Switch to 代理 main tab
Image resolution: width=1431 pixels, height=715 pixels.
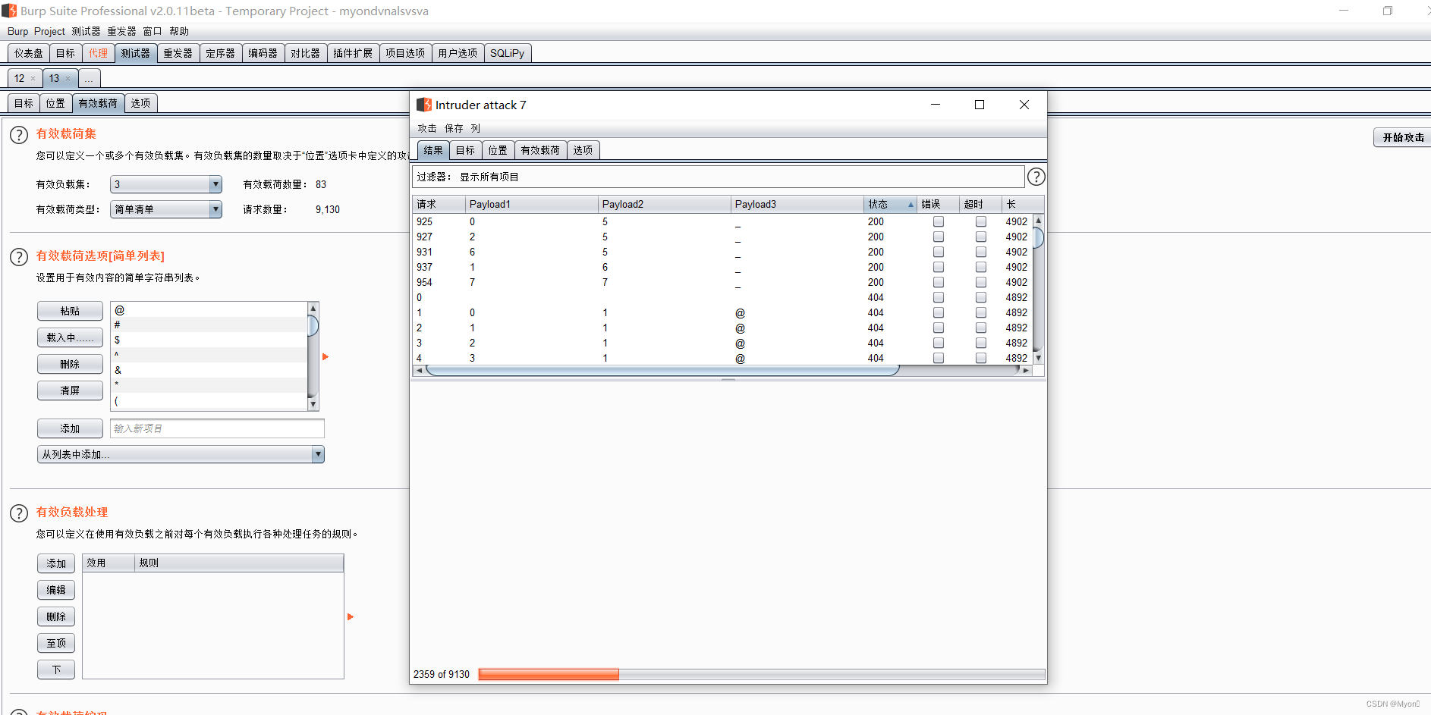click(x=98, y=53)
